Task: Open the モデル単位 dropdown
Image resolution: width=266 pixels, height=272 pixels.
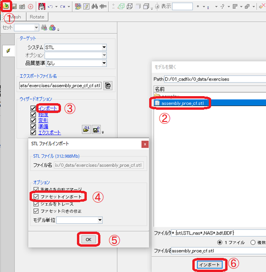Action: click(x=79, y=220)
